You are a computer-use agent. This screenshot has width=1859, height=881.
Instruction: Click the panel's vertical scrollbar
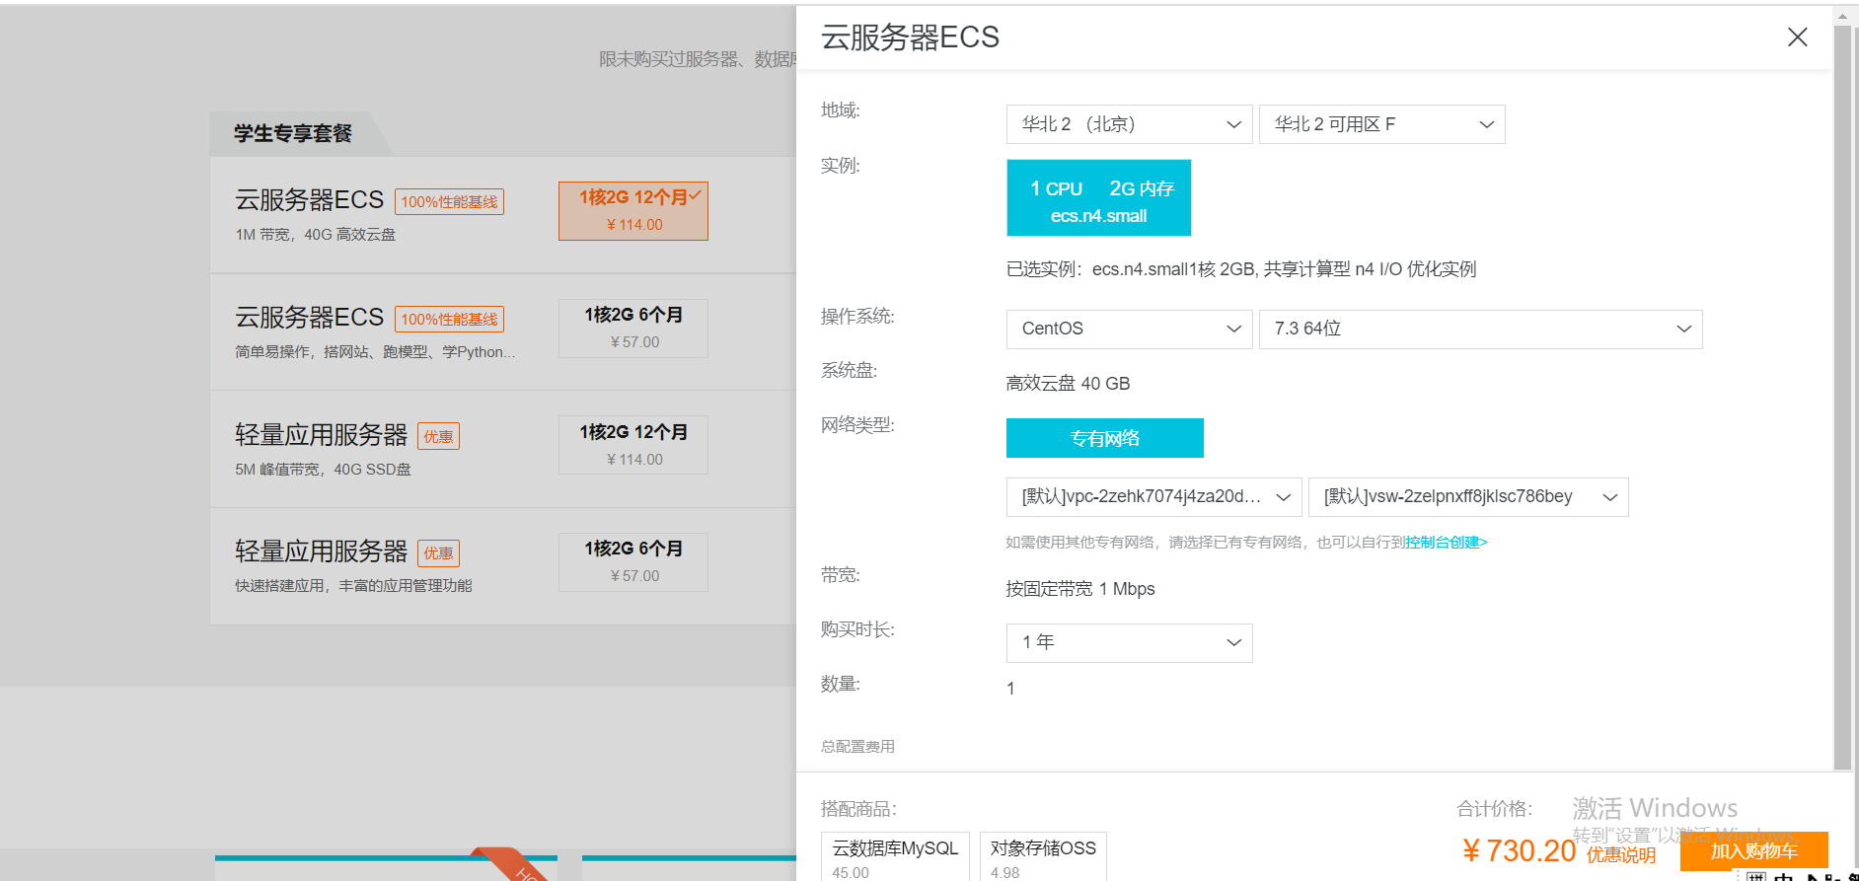1842,397
